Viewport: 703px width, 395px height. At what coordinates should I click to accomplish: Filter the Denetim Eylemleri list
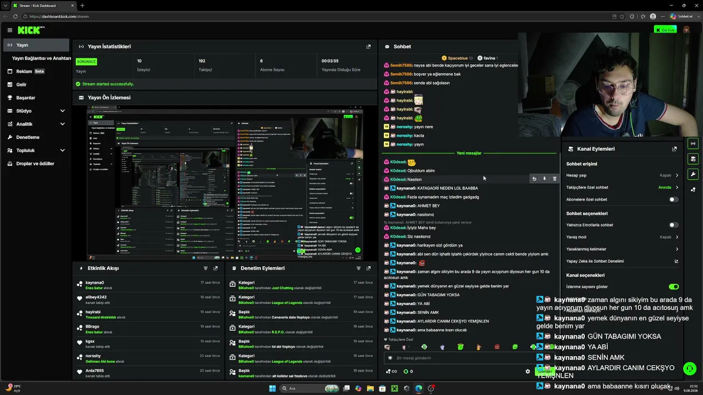point(358,268)
